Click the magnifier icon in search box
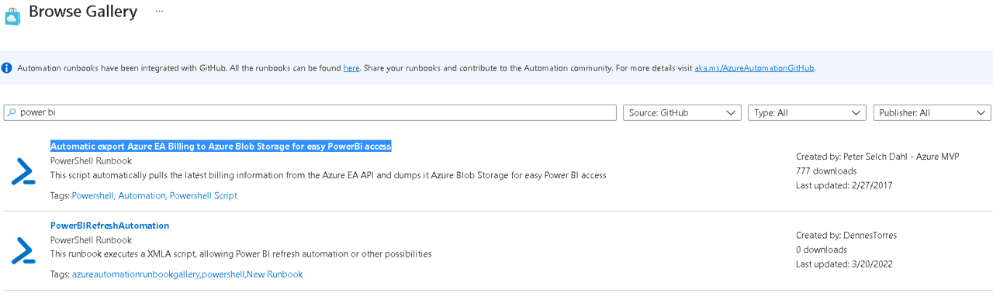The width and height of the screenshot is (993, 293). coord(11,112)
